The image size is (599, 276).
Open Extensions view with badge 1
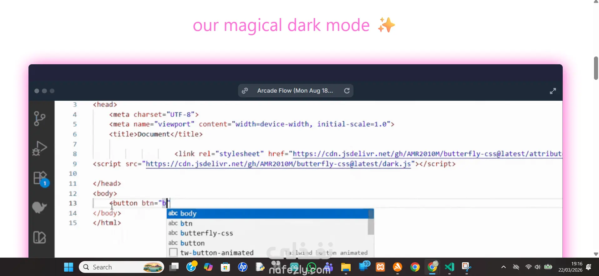click(x=41, y=179)
